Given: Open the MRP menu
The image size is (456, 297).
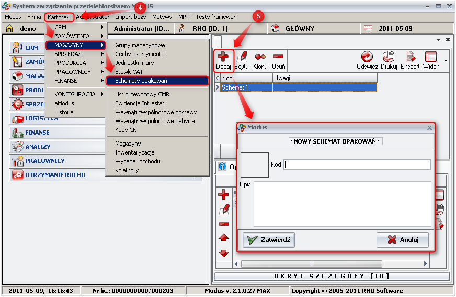Looking at the screenshot, I should (x=184, y=17).
